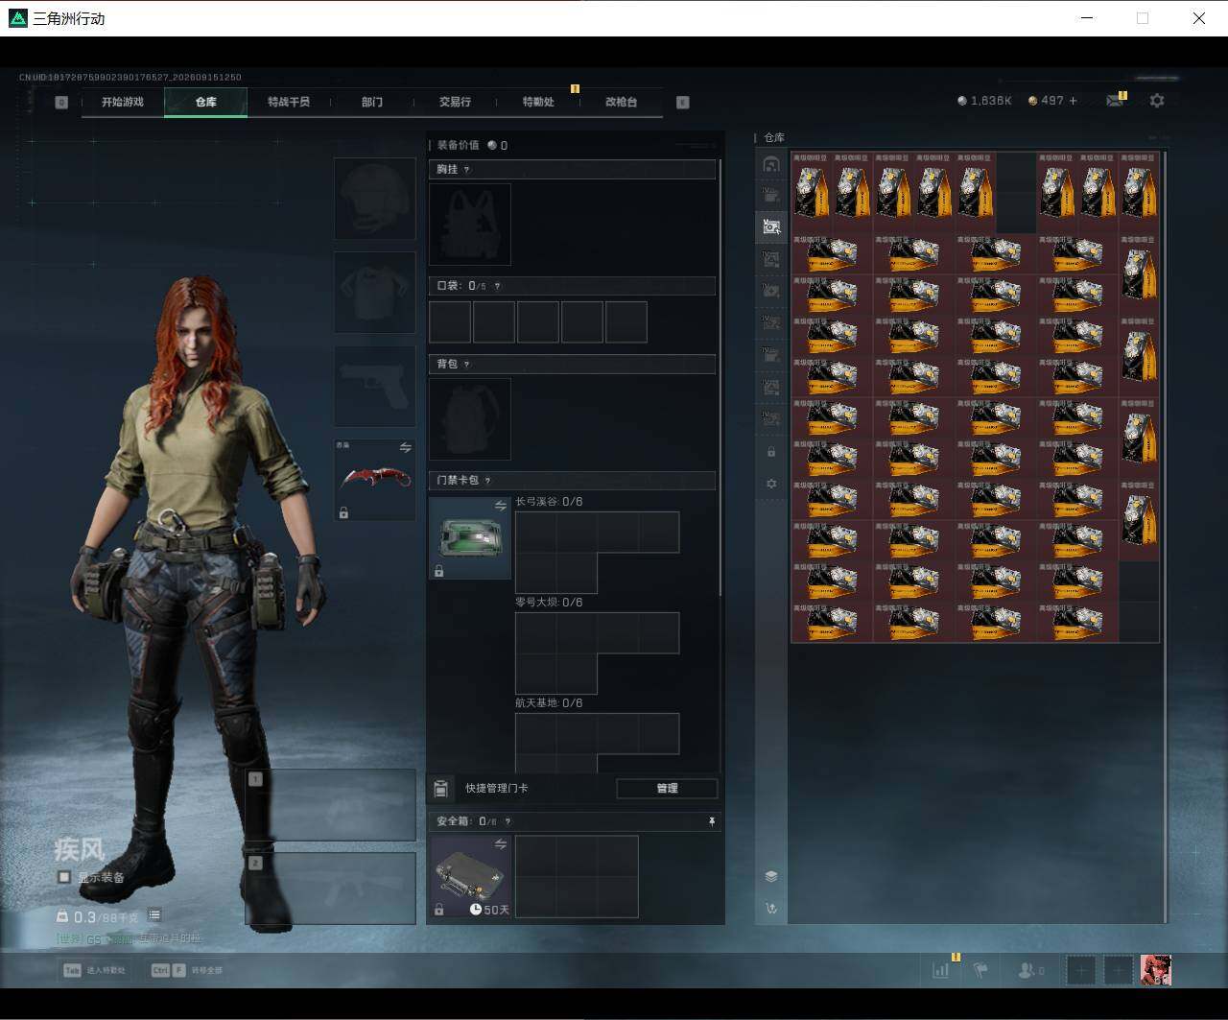Click the sort icon at sidebar bottom
The width and height of the screenshot is (1228, 1020).
coord(771,908)
